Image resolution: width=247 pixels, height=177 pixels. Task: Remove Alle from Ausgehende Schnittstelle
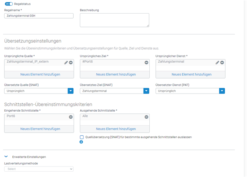click(x=147, y=117)
